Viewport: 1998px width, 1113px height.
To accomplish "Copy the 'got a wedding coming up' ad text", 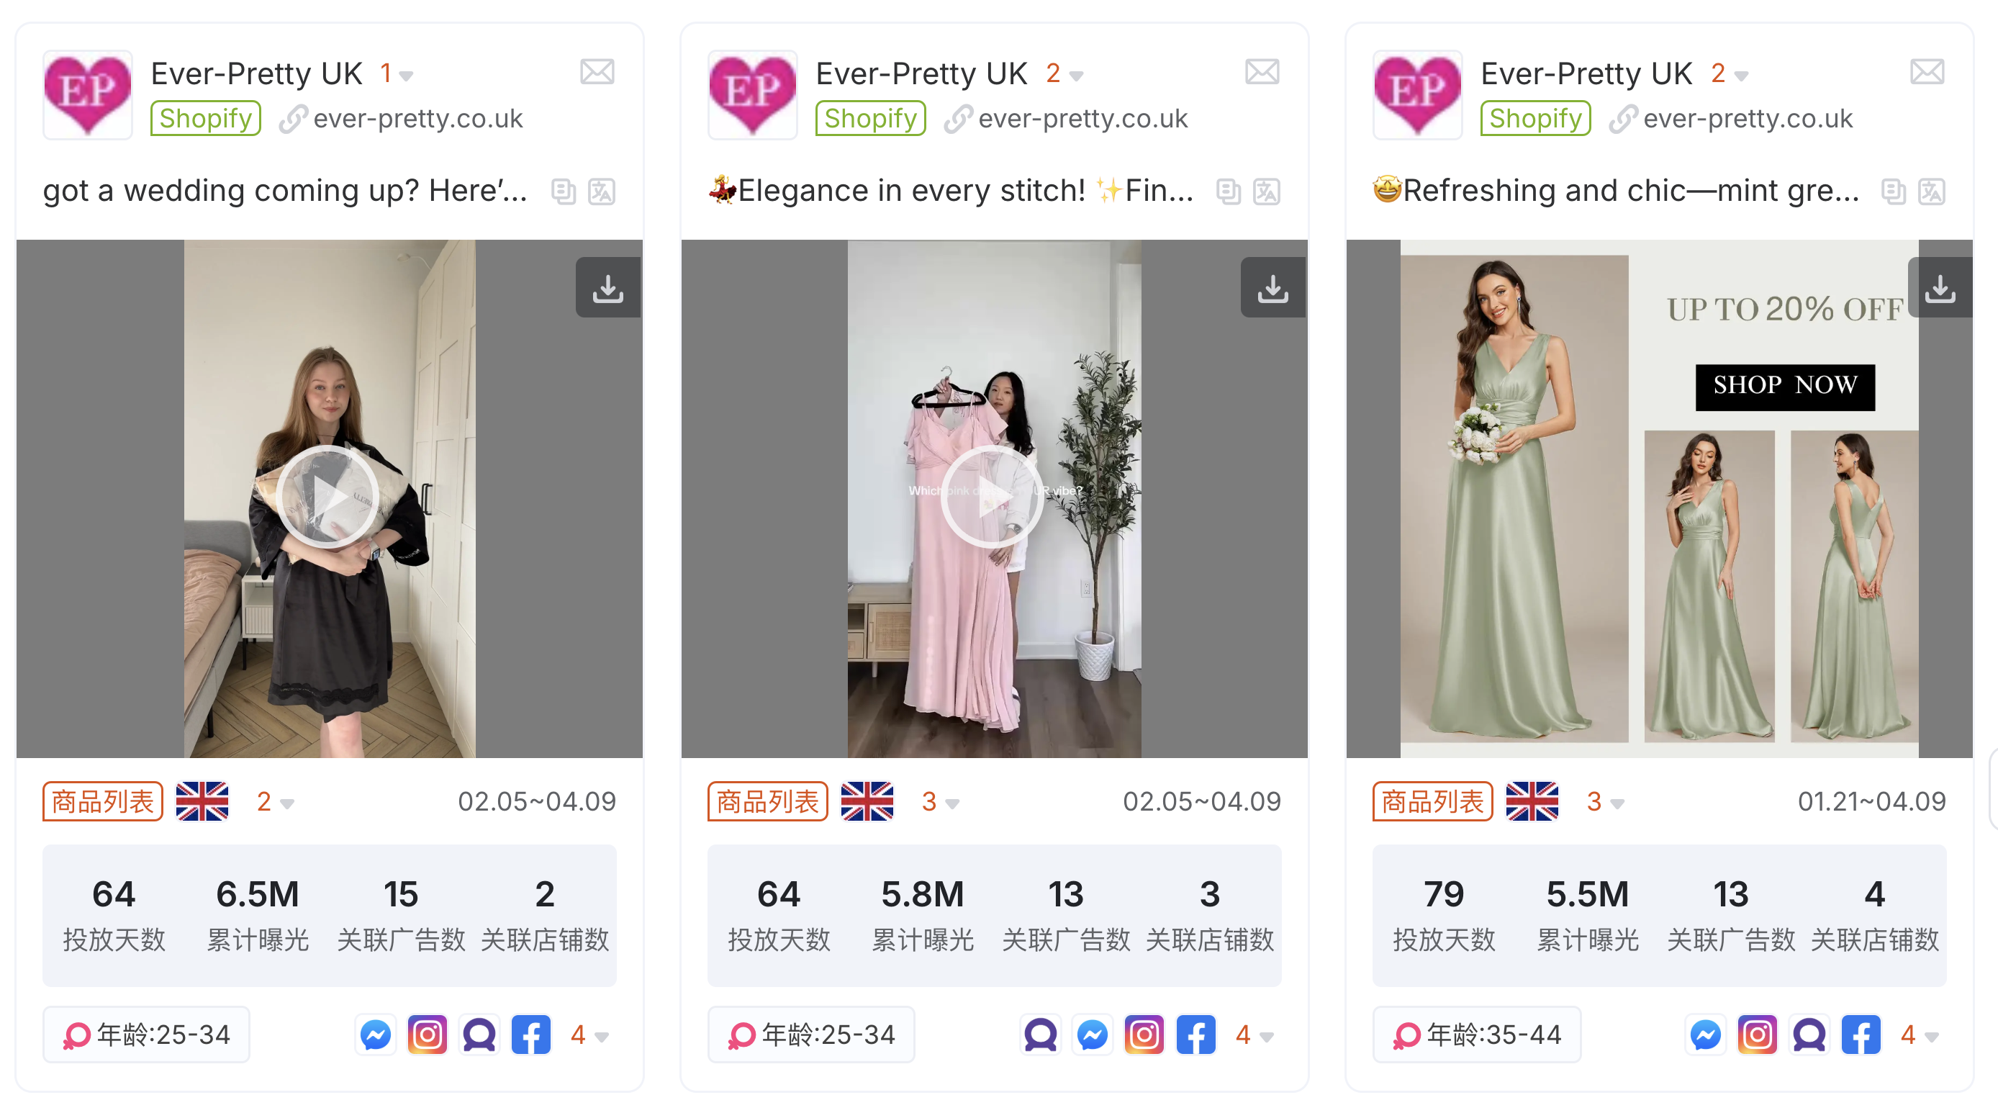I will [563, 191].
